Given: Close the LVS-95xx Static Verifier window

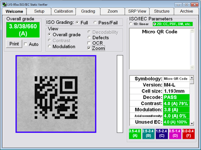Looking at the screenshot, I should point(195,5).
